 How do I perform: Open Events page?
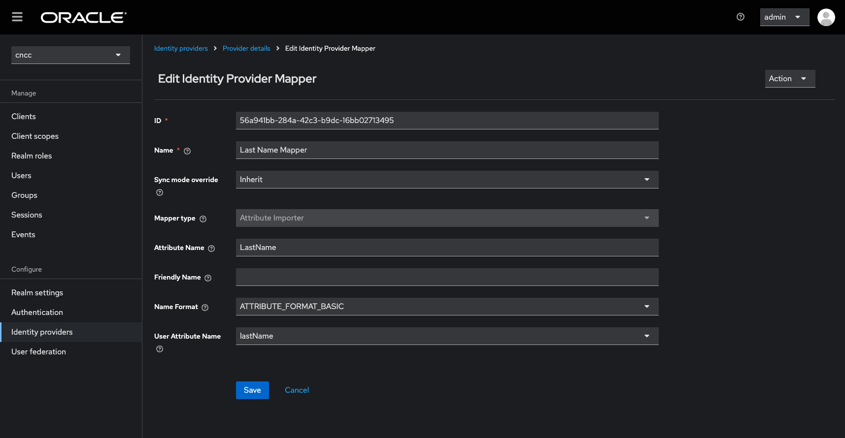pos(71,235)
